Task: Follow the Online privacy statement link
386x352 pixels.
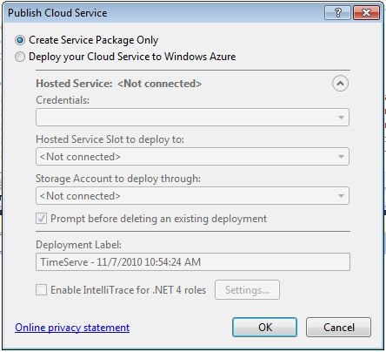Action: point(72,328)
